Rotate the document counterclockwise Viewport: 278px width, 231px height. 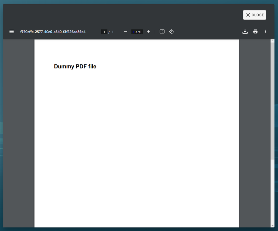pos(171,31)
